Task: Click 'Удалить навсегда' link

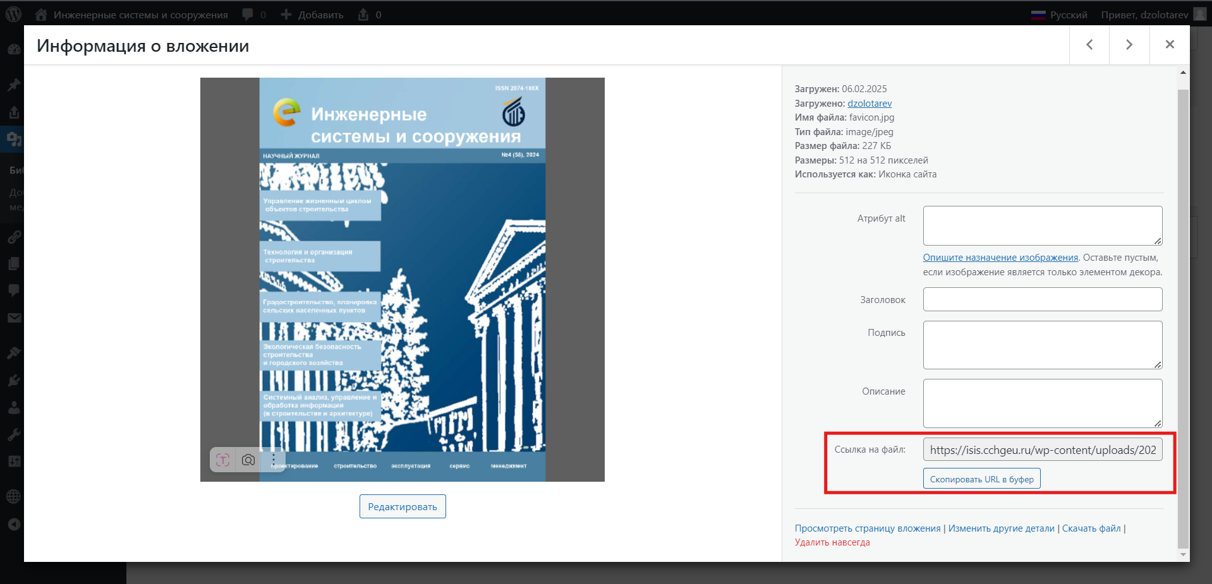Action: (832, 542)
